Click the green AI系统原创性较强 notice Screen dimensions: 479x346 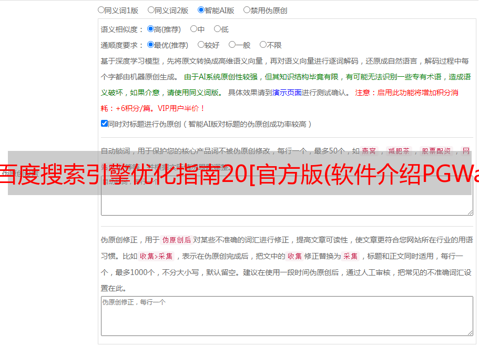(286, 85)
